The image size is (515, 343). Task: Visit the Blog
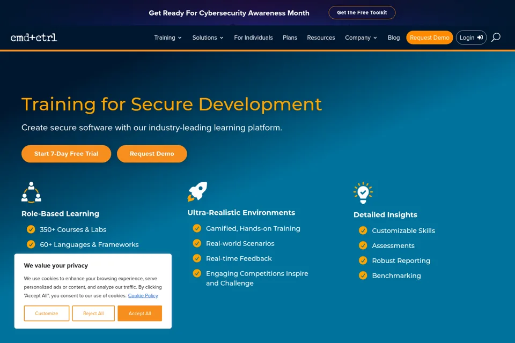pyautogui.click(x=393, y=38)
